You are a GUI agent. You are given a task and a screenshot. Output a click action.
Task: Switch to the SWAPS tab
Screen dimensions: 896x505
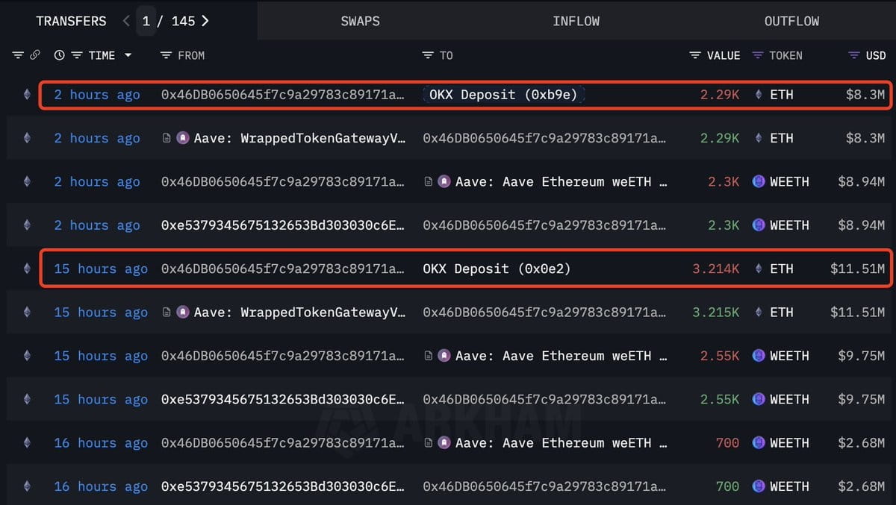[x=360, y=21]
